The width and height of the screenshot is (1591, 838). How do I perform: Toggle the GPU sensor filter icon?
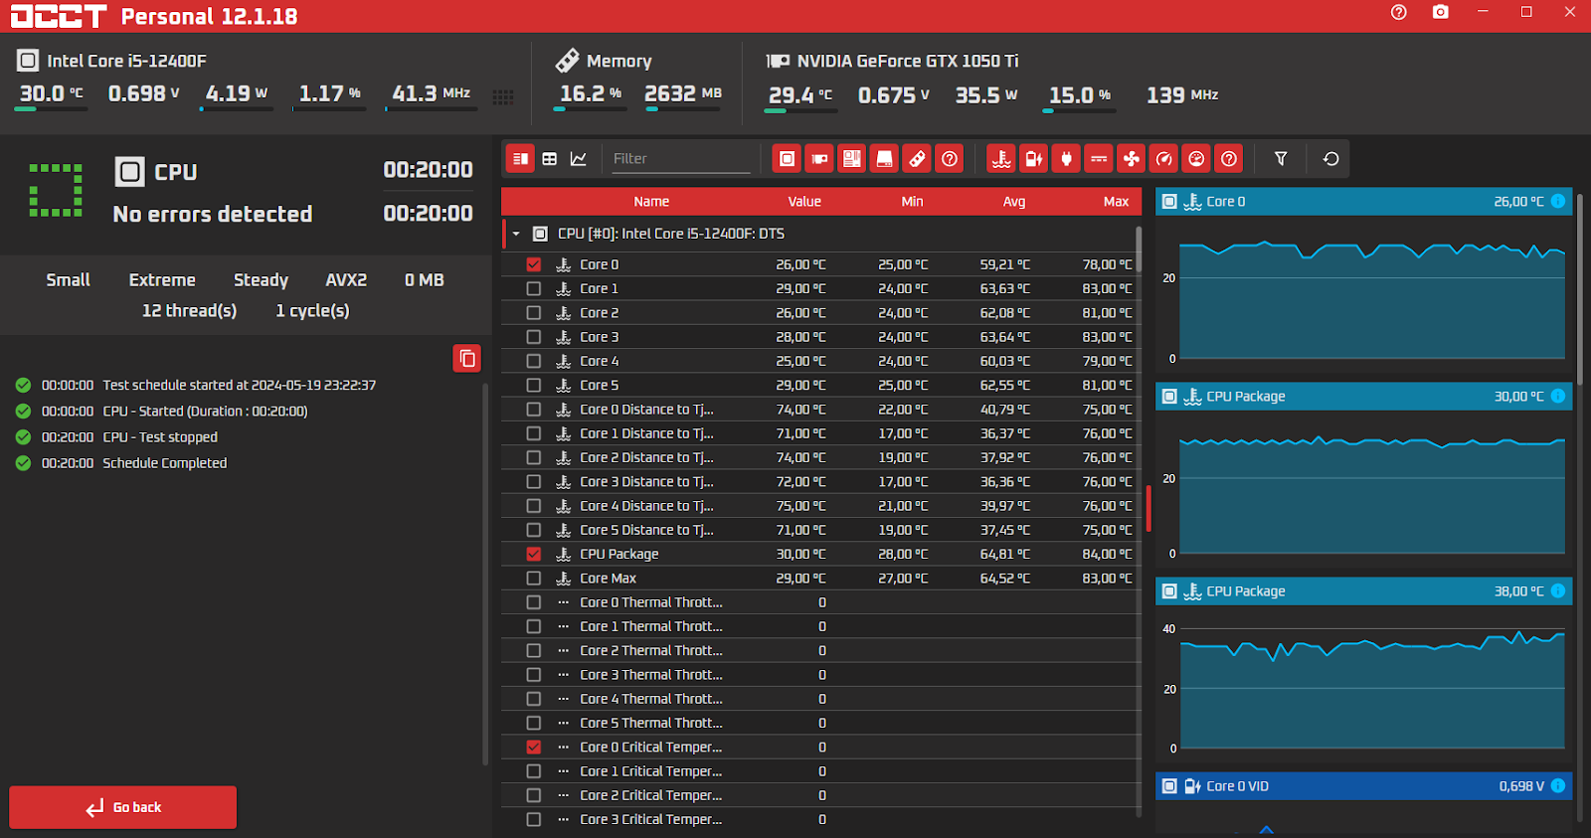pos(819,159)
